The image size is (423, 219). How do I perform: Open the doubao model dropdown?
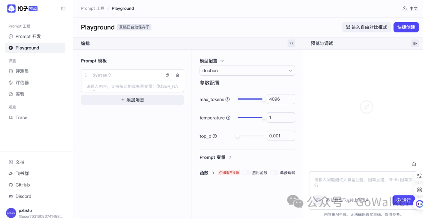tap(248, 71)
